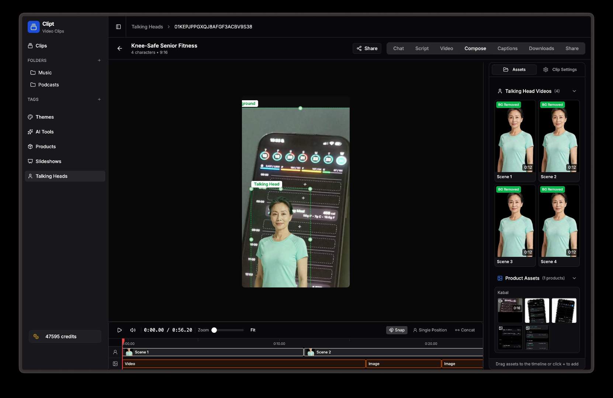Adjust the timeline Zoom slider
Viewport: 613px width, 398px height.
pyautogui.click(x=215, y=330)
